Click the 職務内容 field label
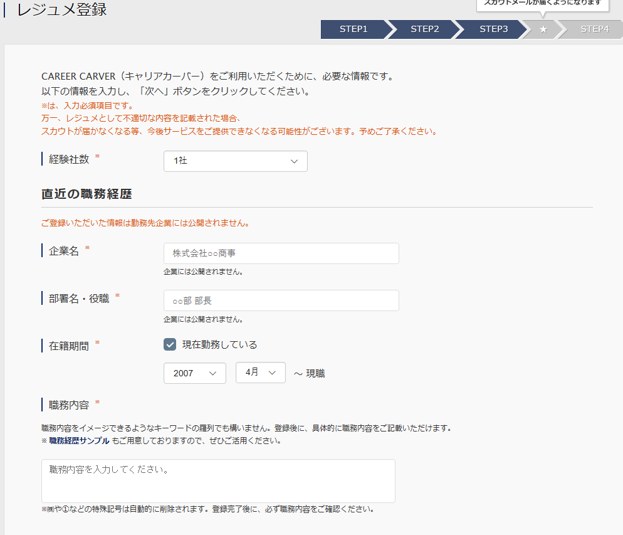This screenshot has height=535, width=623. (x=69, y=405)
